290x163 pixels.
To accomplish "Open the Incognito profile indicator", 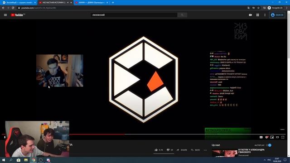I will point(275,8).
